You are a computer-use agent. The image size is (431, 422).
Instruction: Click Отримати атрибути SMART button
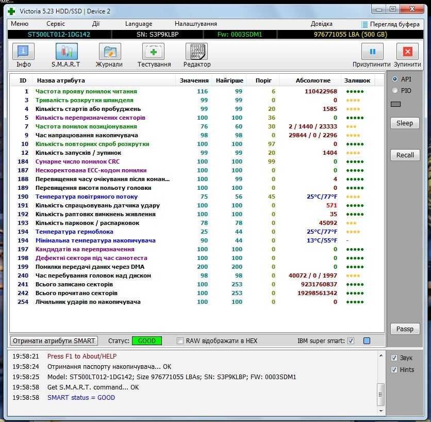(54, 341)
